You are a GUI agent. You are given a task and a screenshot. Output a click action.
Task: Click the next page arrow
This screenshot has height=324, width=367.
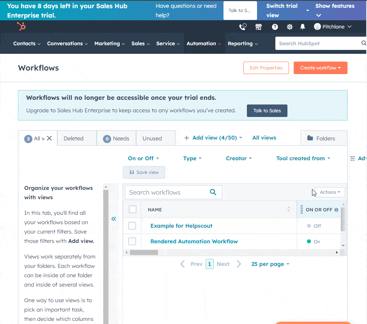pos(239,264)
